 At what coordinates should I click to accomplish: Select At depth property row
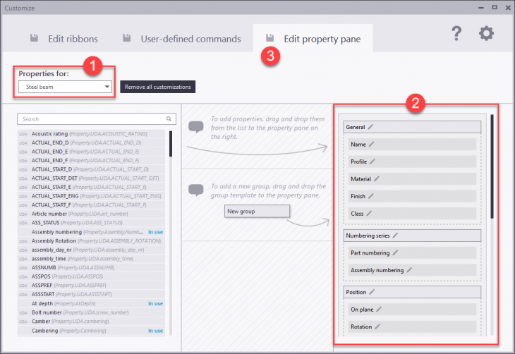point(91,303)
